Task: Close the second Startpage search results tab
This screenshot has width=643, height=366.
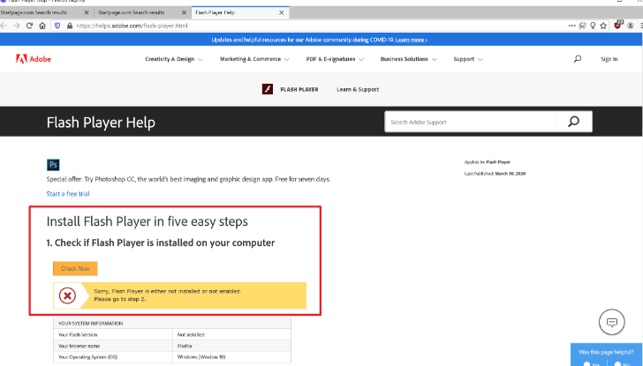Action: pos(184,12)
